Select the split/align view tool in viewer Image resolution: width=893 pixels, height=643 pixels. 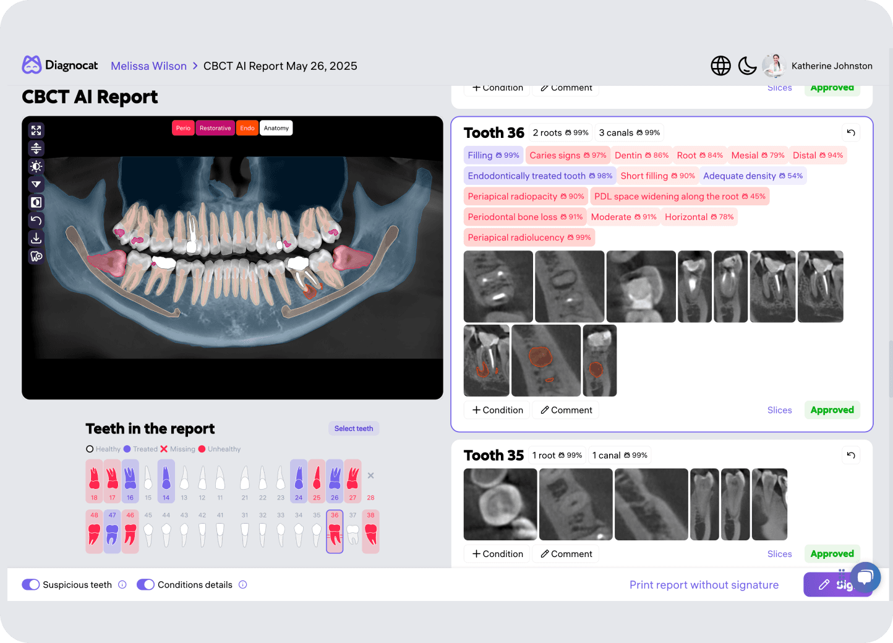click(x=36, y=148)
